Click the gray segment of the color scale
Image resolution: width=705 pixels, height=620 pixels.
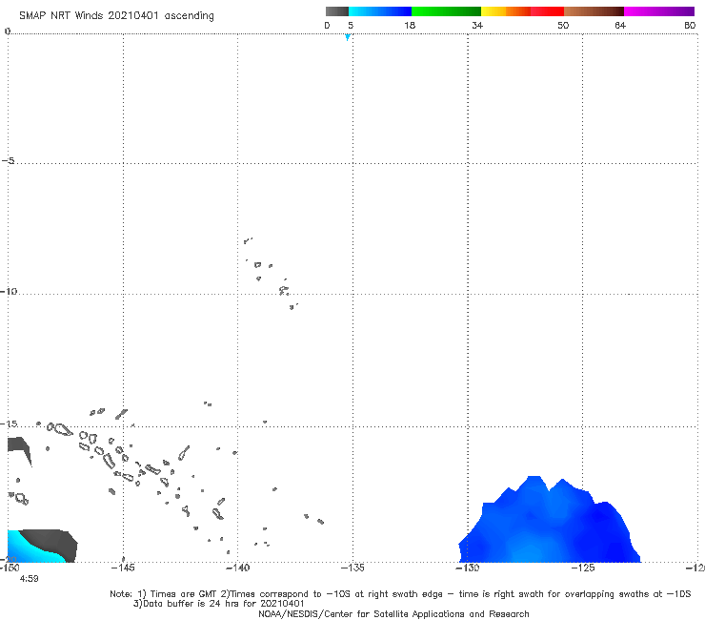336,11
